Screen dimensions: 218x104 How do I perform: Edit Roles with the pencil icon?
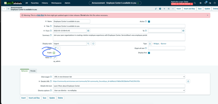55,57
